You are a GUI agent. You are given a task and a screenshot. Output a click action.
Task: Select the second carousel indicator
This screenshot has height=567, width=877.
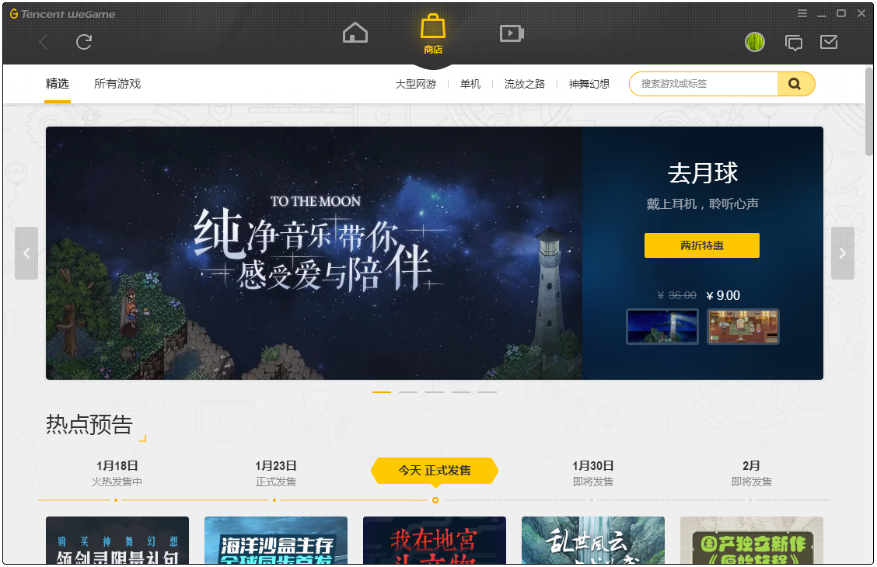click(x=407, y=392)
